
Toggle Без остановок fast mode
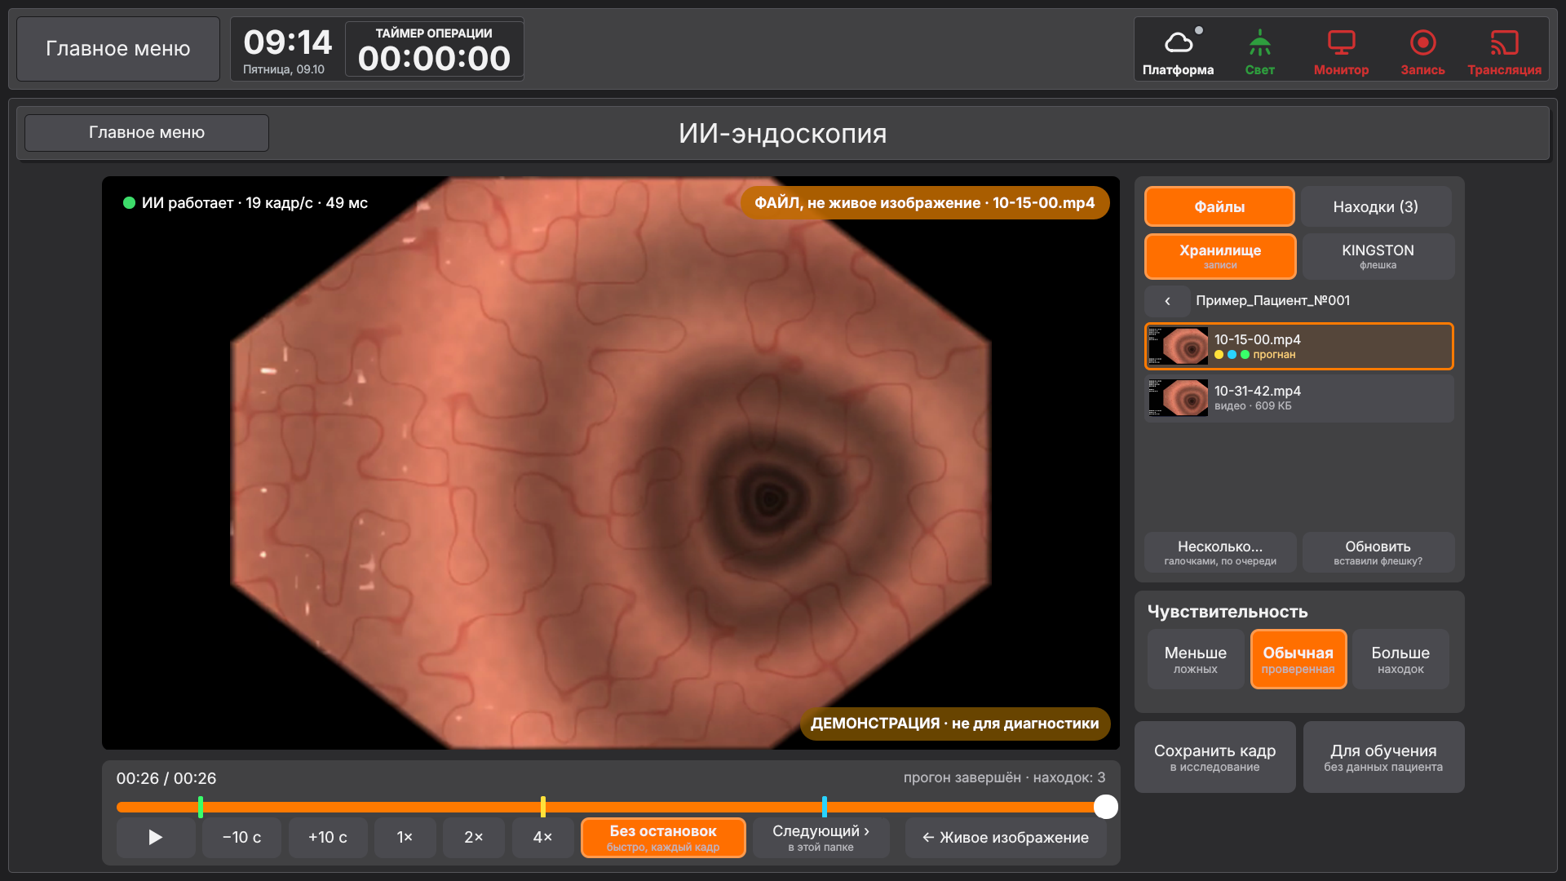coord(663,838)
